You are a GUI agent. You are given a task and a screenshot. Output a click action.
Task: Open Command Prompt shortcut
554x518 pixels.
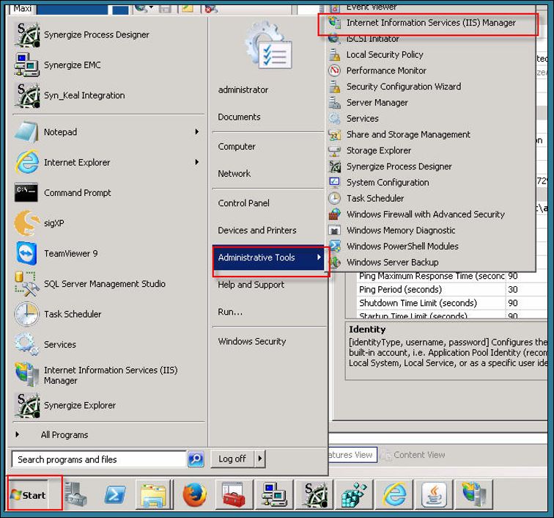tap(108, 193)
